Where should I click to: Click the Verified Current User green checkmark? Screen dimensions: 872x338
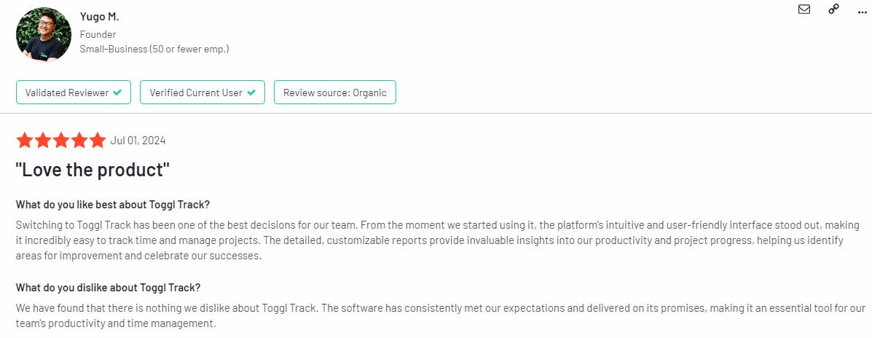pyautogui.click(x=251, y=93)
